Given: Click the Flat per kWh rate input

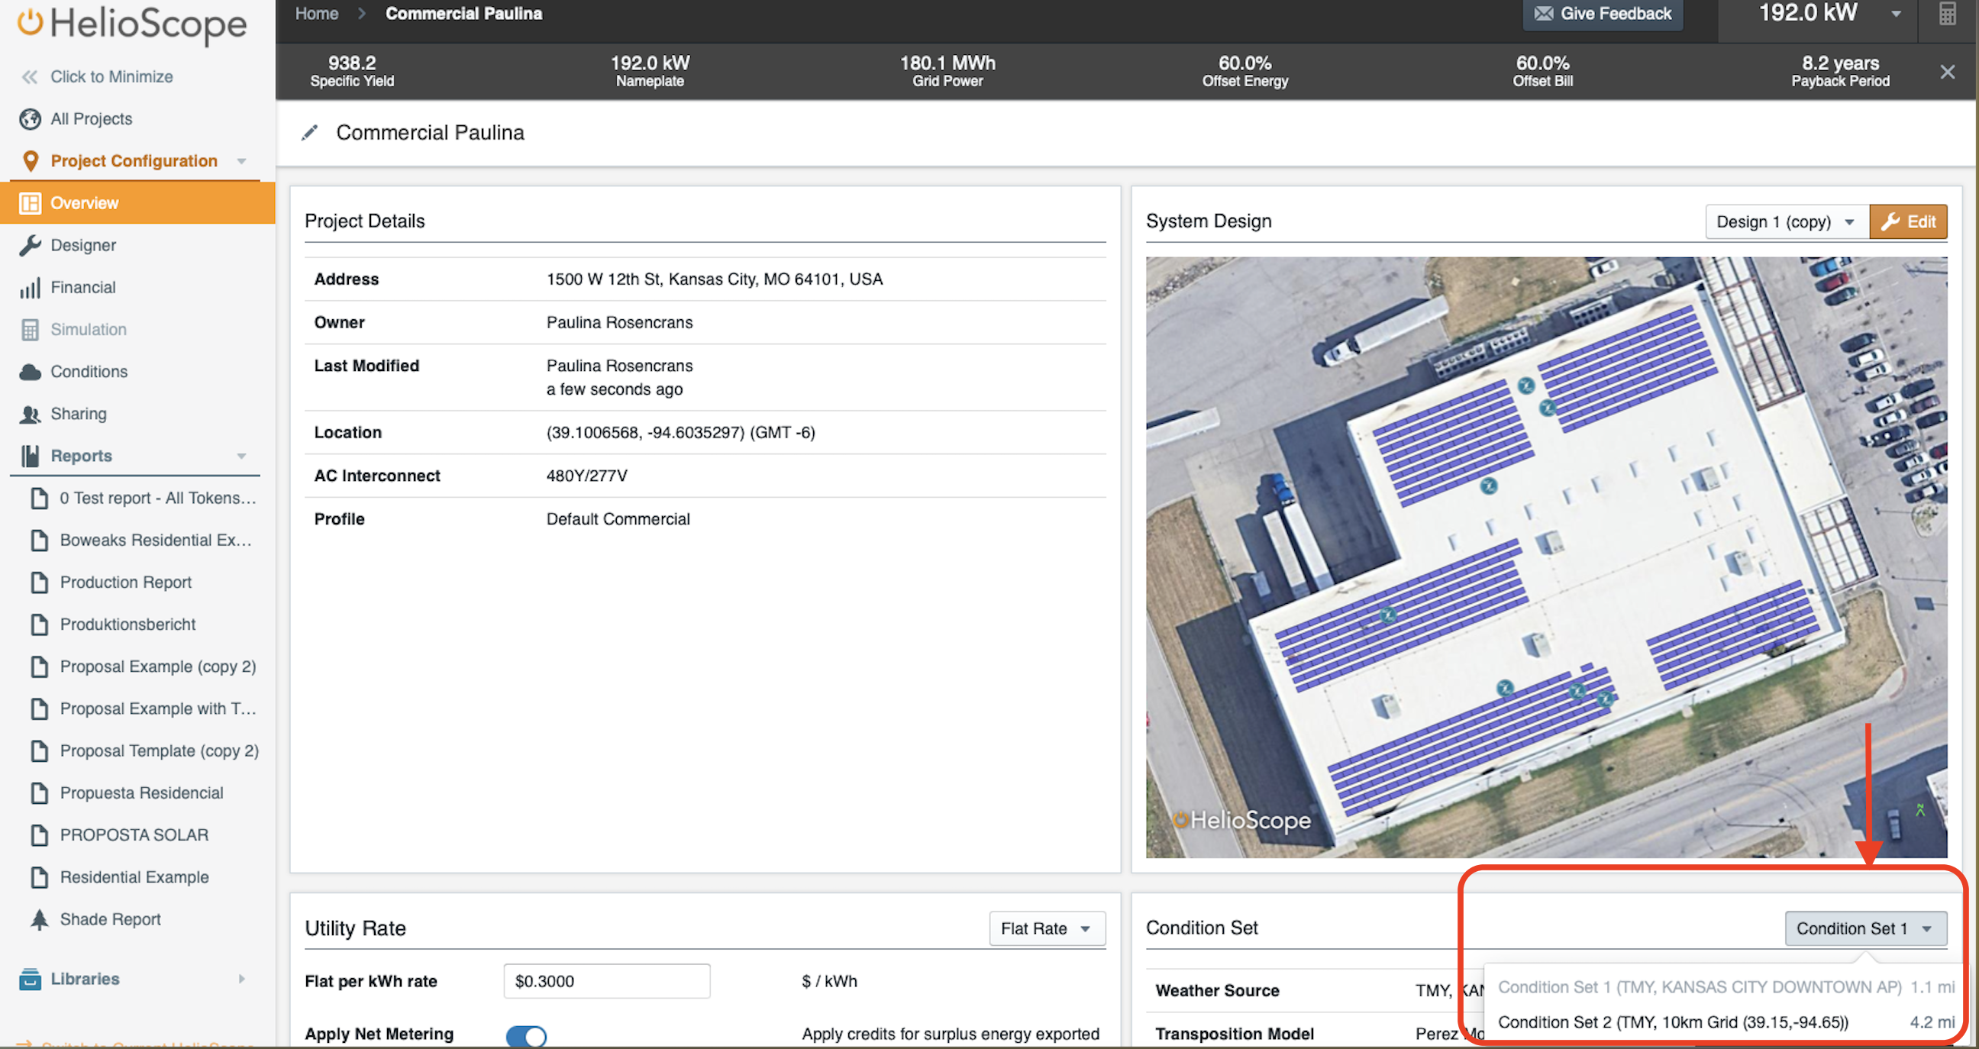Looking at the screenshot, I should pos(606,981).
